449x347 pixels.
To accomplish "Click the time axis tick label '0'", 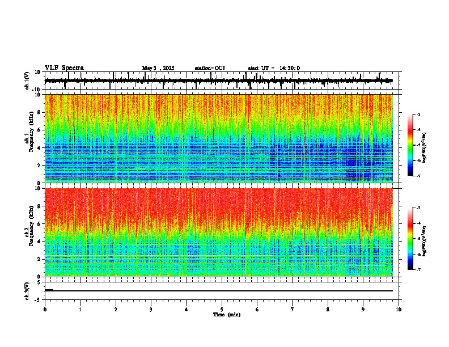I will tap(45, 310).
